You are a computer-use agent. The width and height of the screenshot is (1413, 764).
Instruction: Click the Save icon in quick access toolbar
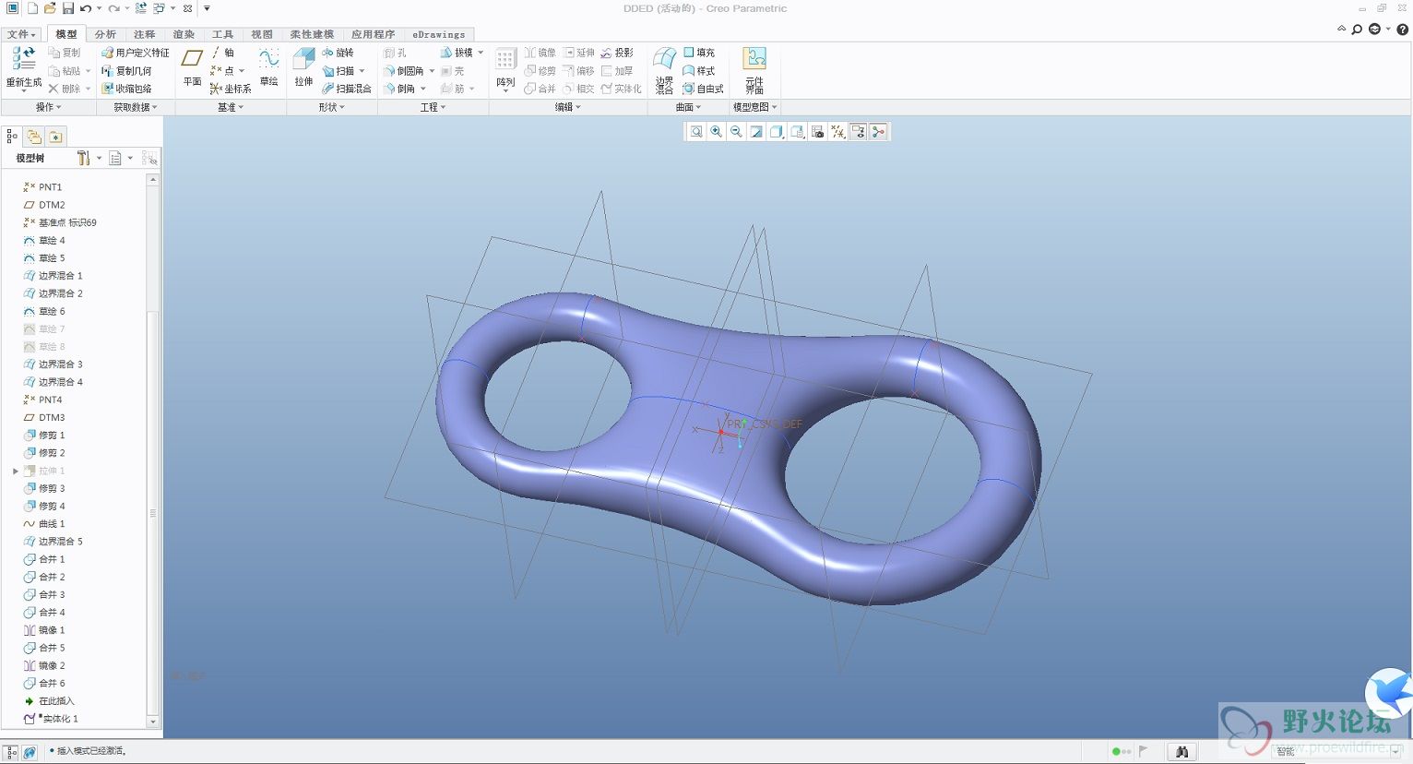click(x=68, y=8)
